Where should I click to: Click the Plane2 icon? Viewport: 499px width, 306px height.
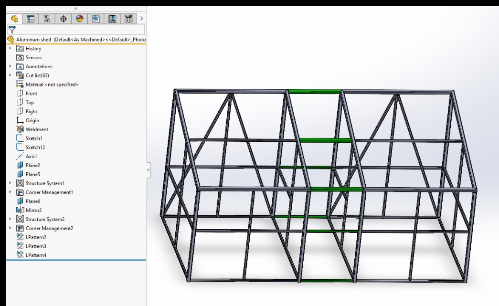[x=20, y=165]
